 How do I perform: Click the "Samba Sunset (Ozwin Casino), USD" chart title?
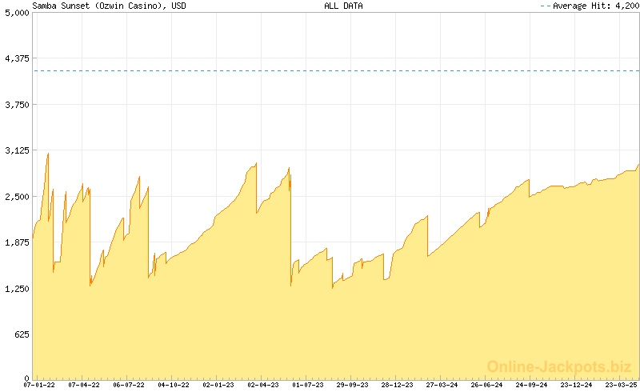point(100,6)
